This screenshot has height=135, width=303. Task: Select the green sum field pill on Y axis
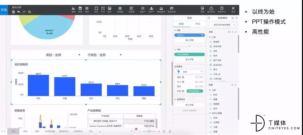click(x=189, y=55)
